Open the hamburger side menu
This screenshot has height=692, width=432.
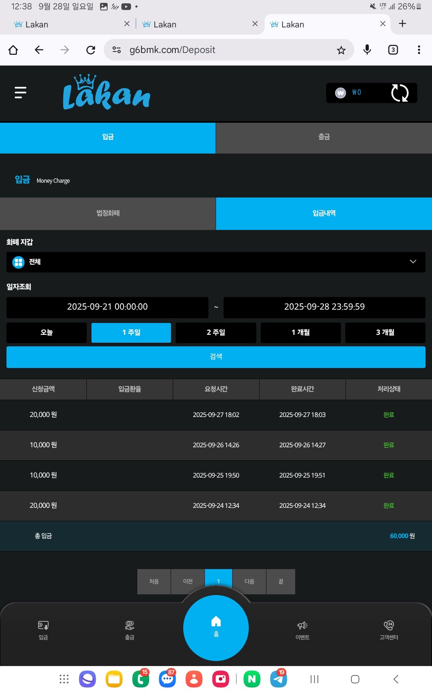[x=21, y=93]
